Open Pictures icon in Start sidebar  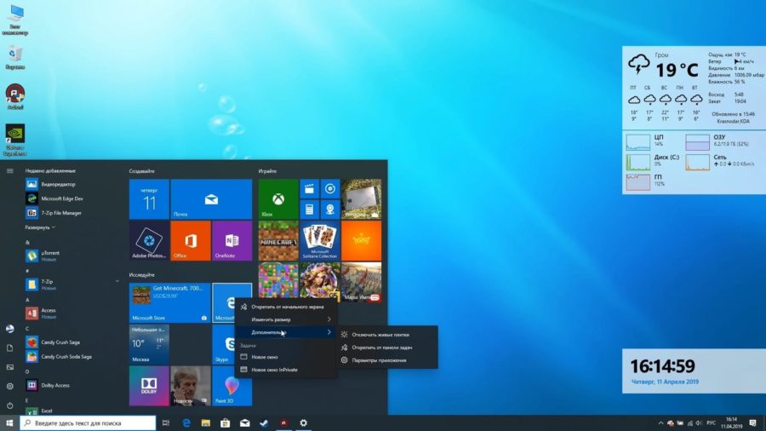[x=9, y=367]
